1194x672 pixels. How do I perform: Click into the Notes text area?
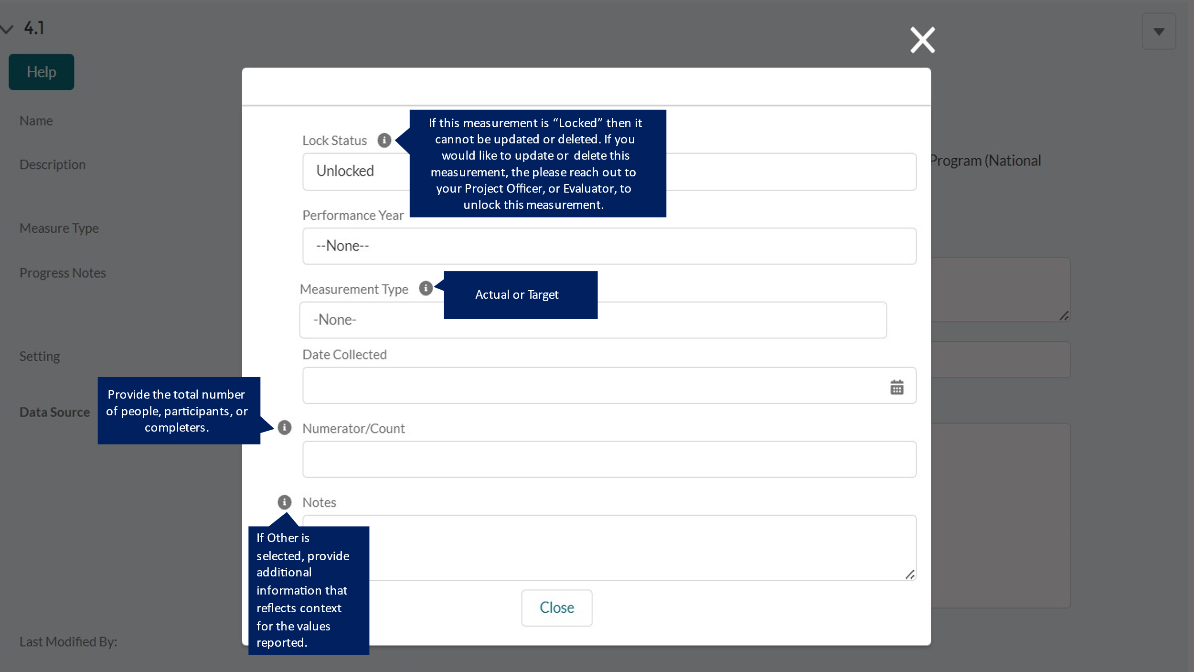pos(621,547)
